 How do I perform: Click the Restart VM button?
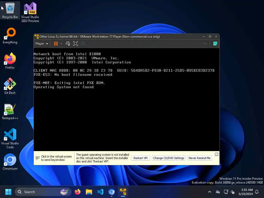(141, 158)
